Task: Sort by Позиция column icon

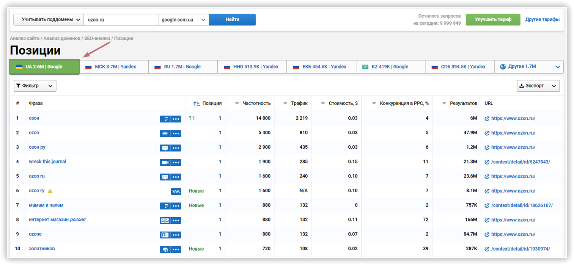Action: click(x=197, y=103)
